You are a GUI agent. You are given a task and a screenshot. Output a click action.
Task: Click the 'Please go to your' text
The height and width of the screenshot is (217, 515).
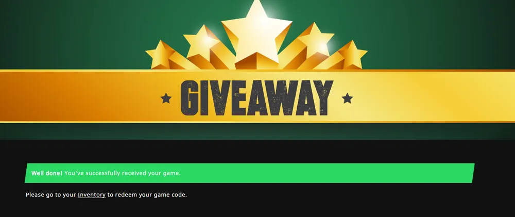tap(51, 195)
